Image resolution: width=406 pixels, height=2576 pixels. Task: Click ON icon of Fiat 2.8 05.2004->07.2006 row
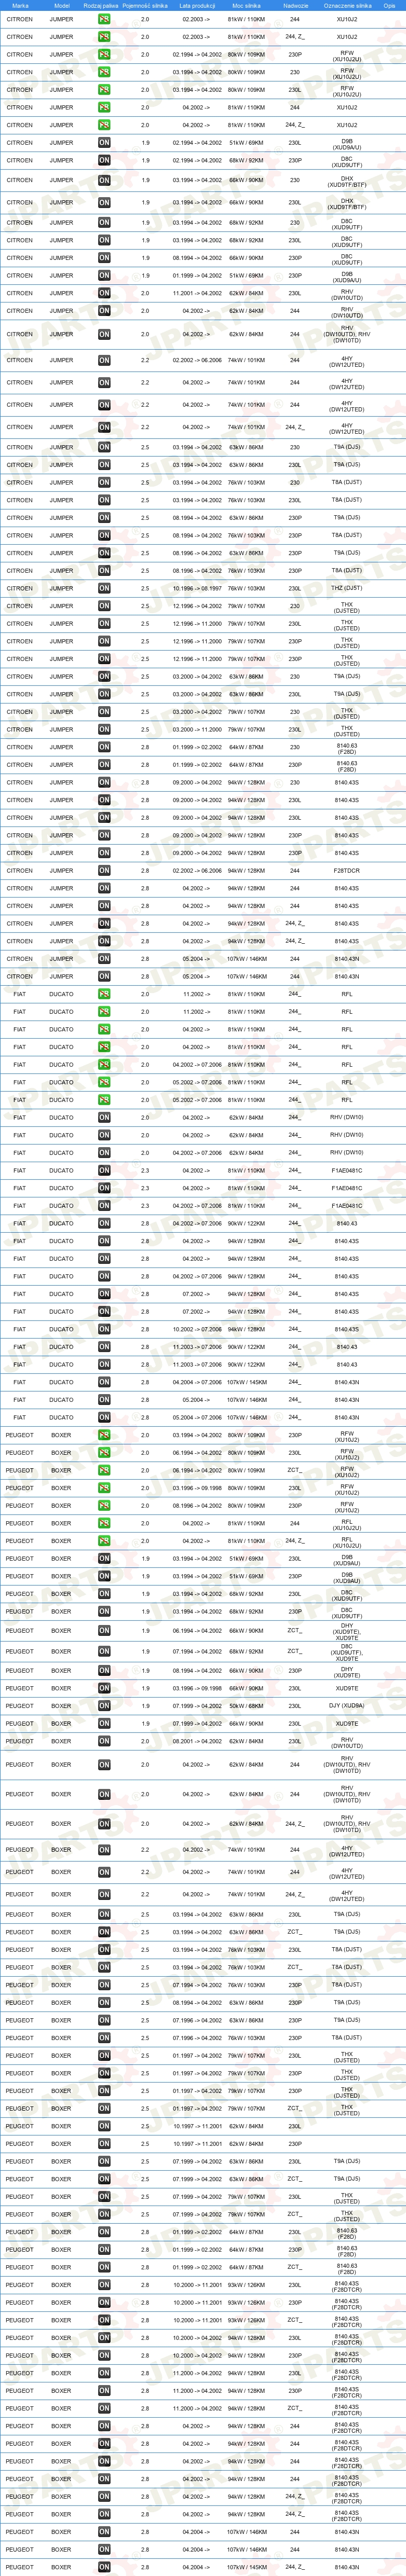(104, 1418)
